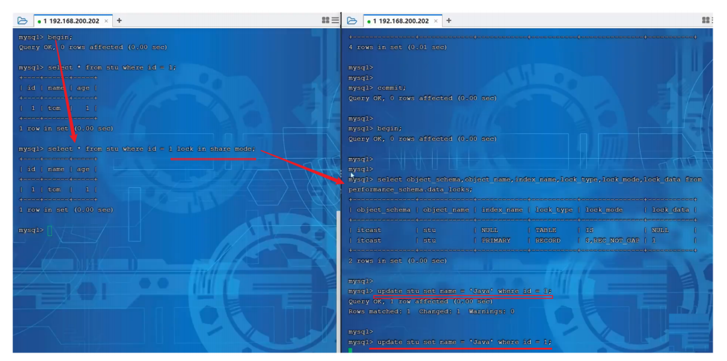Image resolution: width=727 pixels, height=361 pixels.
Task: Click the "Rows matched: 1 Changed: 1" line
Action: click(x=431, y=311)
